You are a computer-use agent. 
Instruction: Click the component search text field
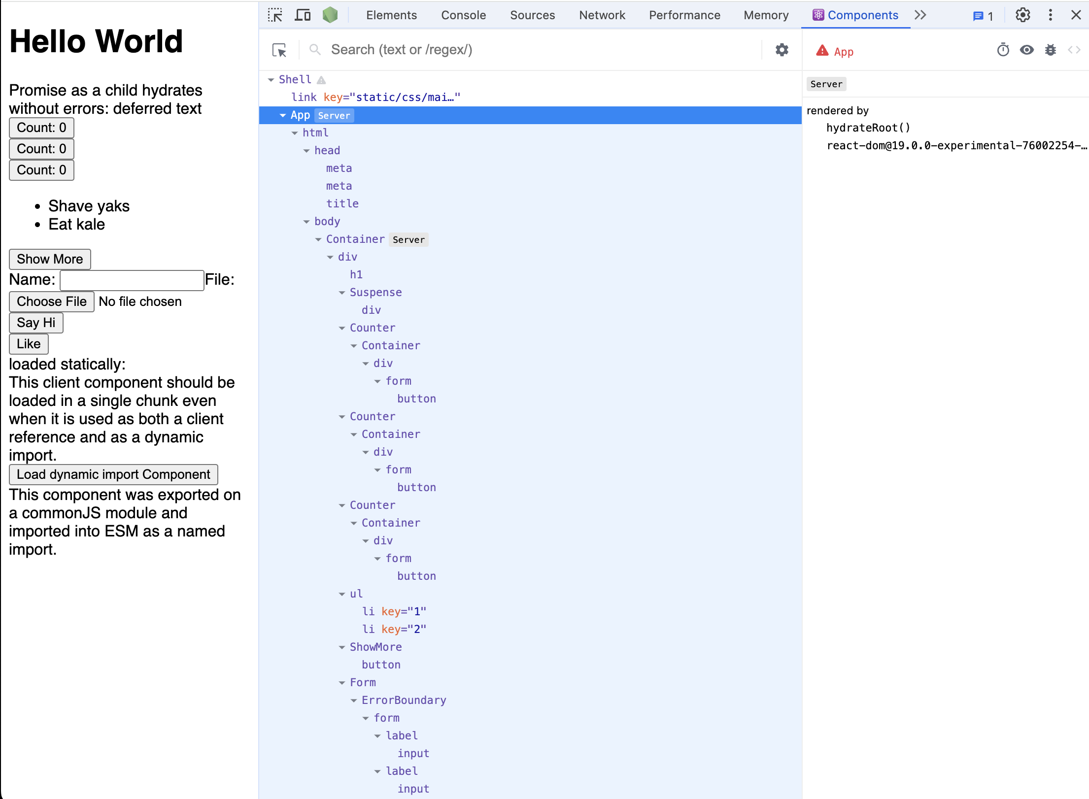pos(542,50)
